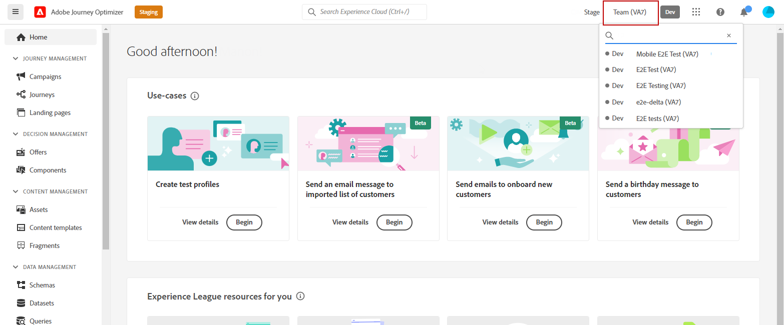784x325 pixels.
Task: Click the Search Experience Cloud field
Action: pyautogui.click(x=364, y=11)
